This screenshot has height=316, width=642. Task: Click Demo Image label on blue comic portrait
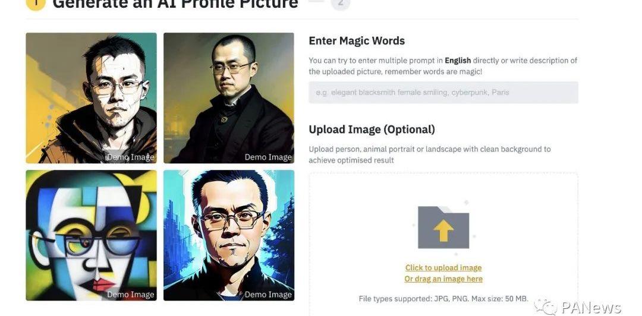[x=268, y=295]
